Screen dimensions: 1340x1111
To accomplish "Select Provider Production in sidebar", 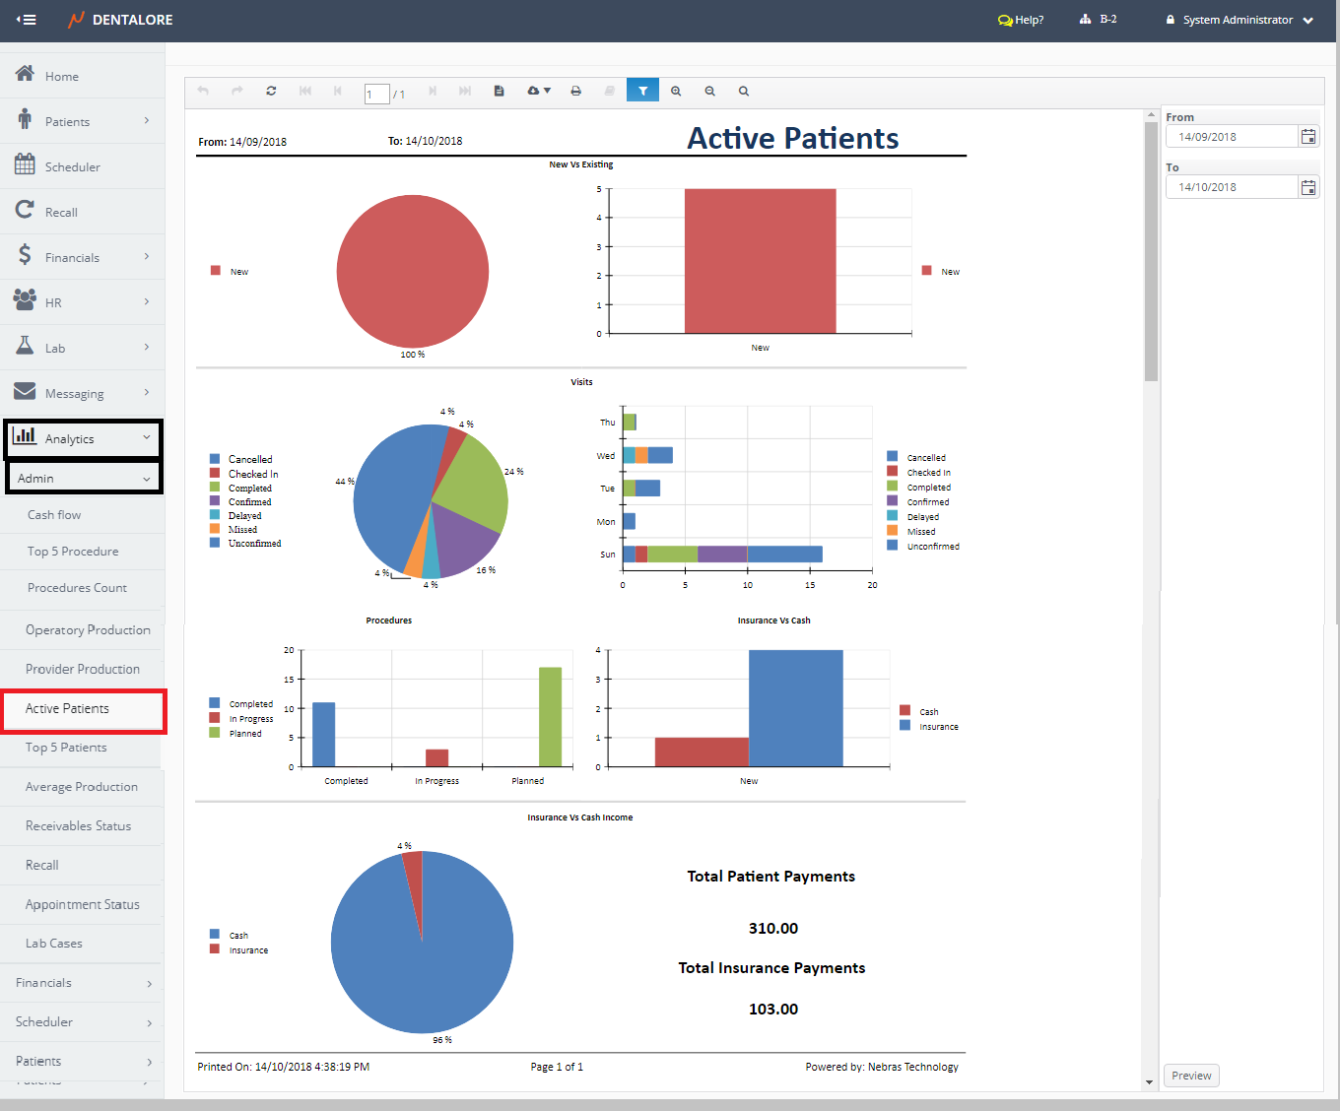I will 83,669.
